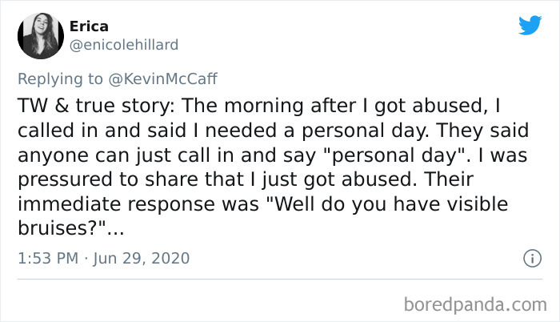
Task: Open the @enicolehillard handle
Action: tap(123, 45)
